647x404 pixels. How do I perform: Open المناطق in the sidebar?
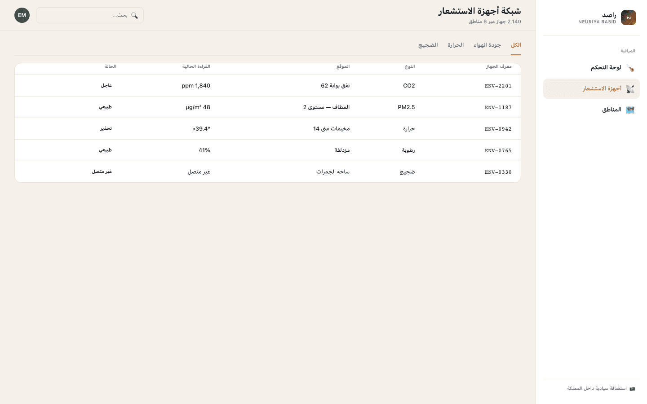pyautogui.click(x=591, y=110)
